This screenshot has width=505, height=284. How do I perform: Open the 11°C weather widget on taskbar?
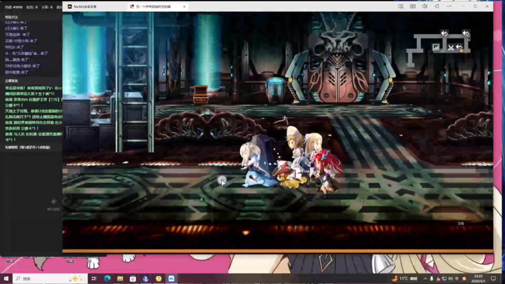pyautogui.click(x=404, y=278)
